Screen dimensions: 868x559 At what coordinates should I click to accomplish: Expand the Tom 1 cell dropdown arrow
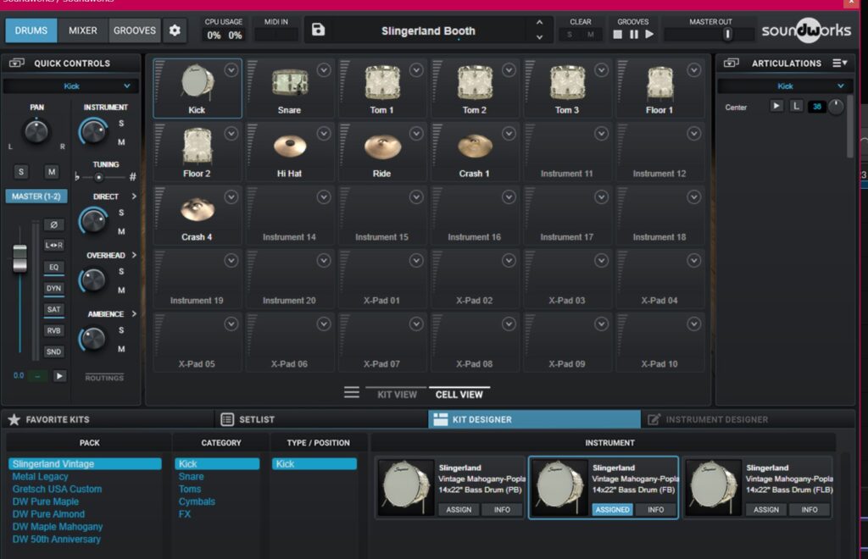(416, 70)
